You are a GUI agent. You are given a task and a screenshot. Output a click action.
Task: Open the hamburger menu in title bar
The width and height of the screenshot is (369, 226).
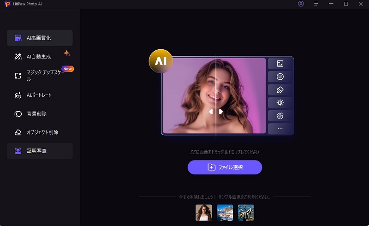tap(316, 4)
